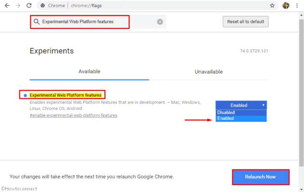Clear the flags search with the X icon
The width and height of the screenshot is (304, 192).
[x=160, y=22]
